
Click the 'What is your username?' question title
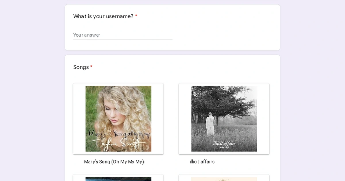pyautogui.click(x=103, y=16)
